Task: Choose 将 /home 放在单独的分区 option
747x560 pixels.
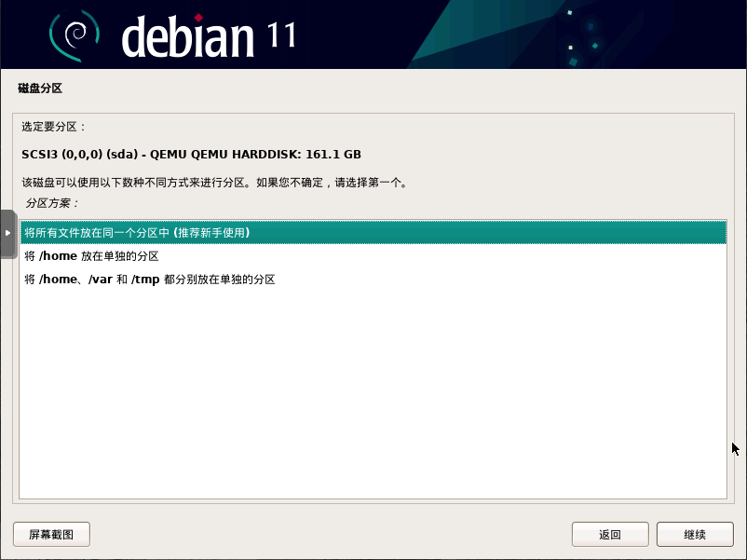Action: [x=373, y=256]
